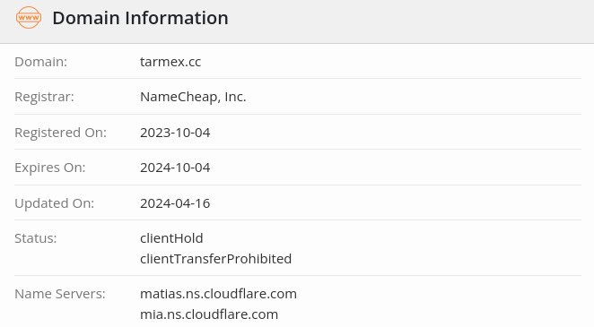Click the clientTransferProhibited status text
Image resolution: width=594 pixels, height=327 pixels.
click(216, 259)
